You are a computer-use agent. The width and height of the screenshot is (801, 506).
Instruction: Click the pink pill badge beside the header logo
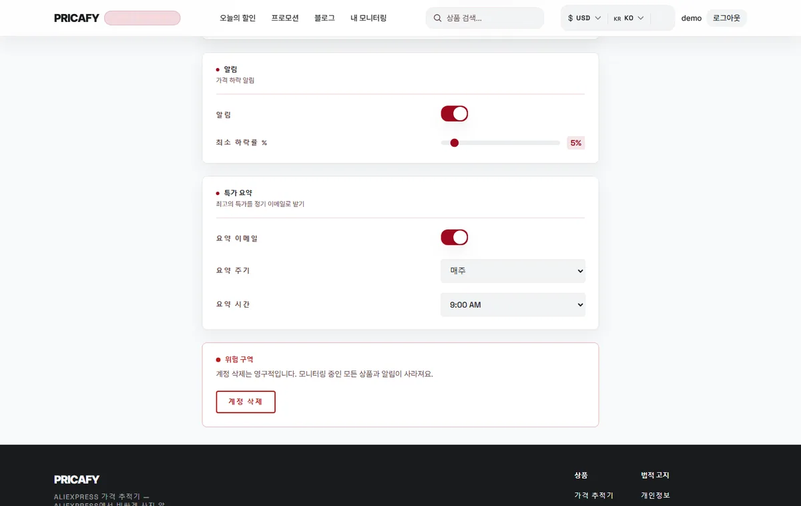tap(142, 18)
